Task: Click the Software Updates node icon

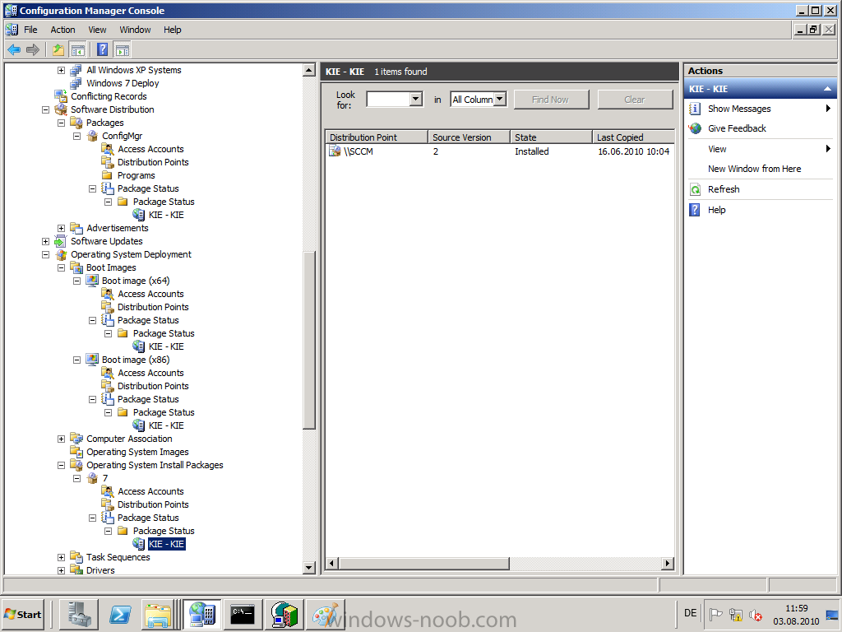Action: [61, 241]
